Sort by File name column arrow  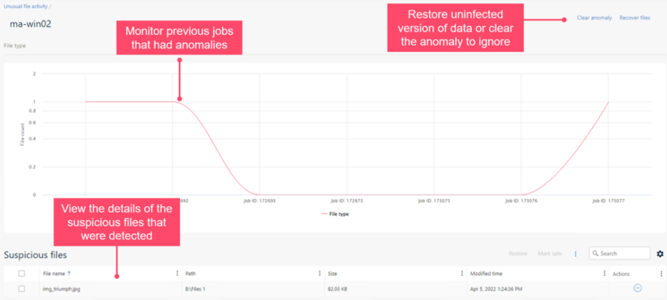click(x=69, y=273)
